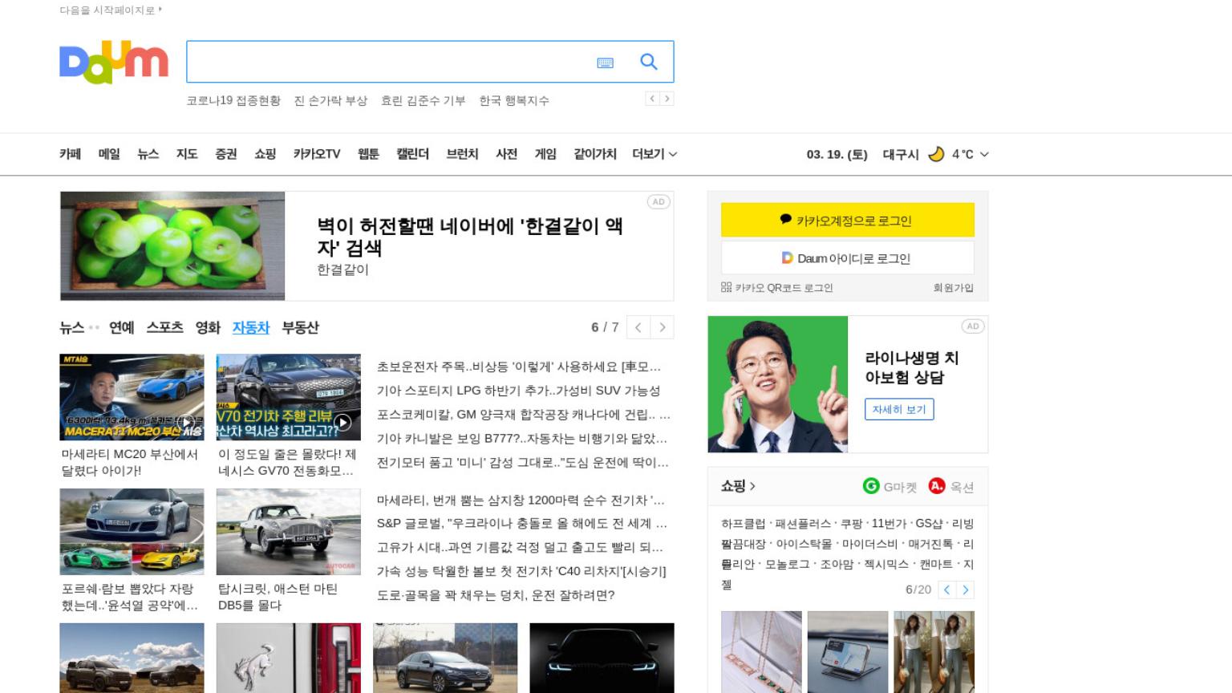Go to next shopping page arrow

tap(966, 590)
